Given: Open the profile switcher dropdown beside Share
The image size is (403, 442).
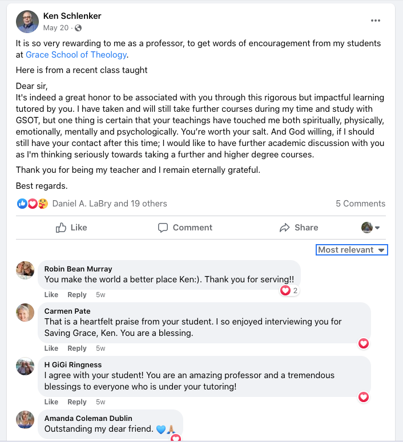Looking at the screenshot, I should 370,228.
